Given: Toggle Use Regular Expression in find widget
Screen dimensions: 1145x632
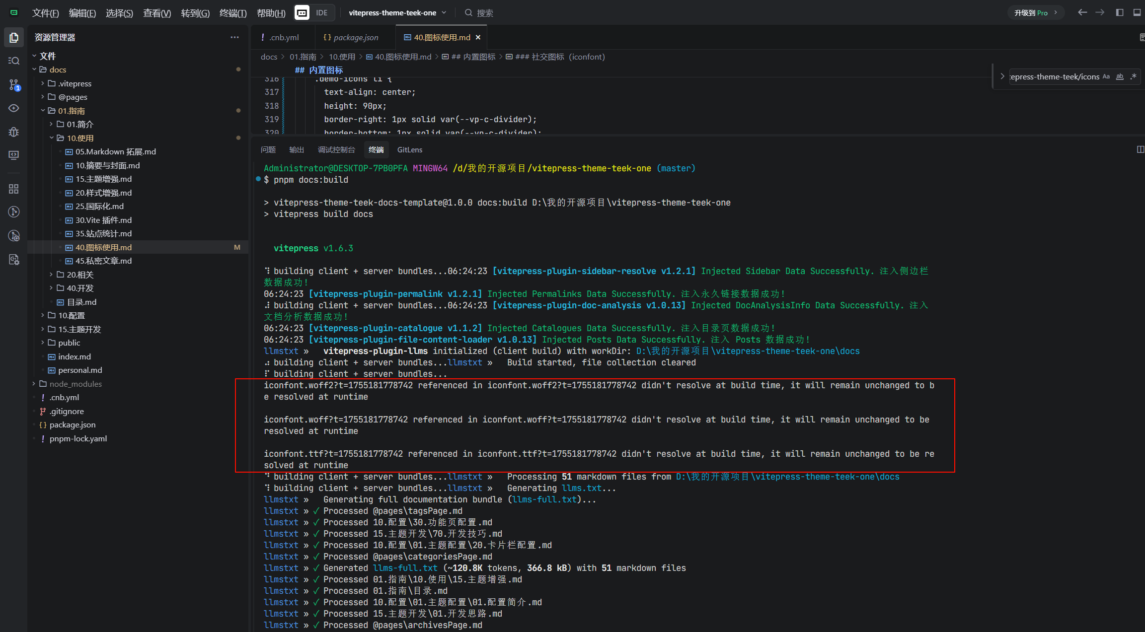Looking at the screenshot, I should [x=1133, y=76].
